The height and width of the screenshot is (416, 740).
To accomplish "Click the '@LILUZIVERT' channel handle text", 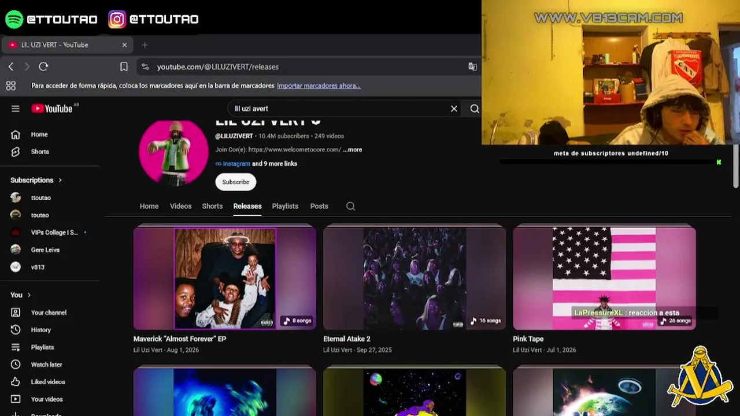I will pyautogui.click(x=234, y=136).
